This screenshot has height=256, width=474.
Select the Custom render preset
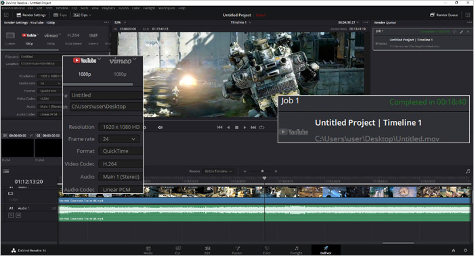[x=10, y=38]
